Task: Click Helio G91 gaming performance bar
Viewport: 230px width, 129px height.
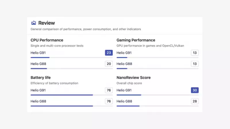Action: (x=158, y=57)
